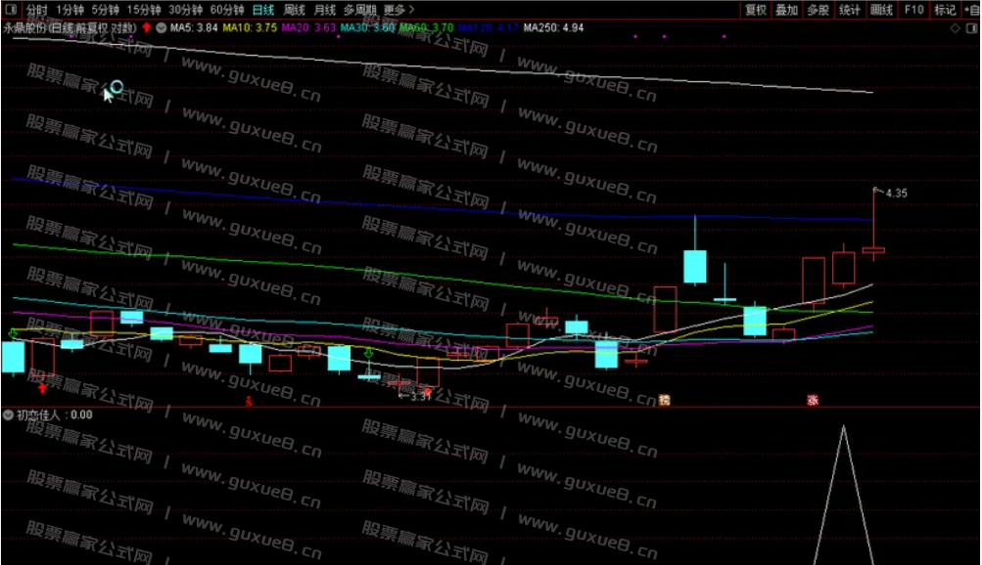Toggle the right side panel icon
This screenshot has height=565, width=982.
click(970, 28)
